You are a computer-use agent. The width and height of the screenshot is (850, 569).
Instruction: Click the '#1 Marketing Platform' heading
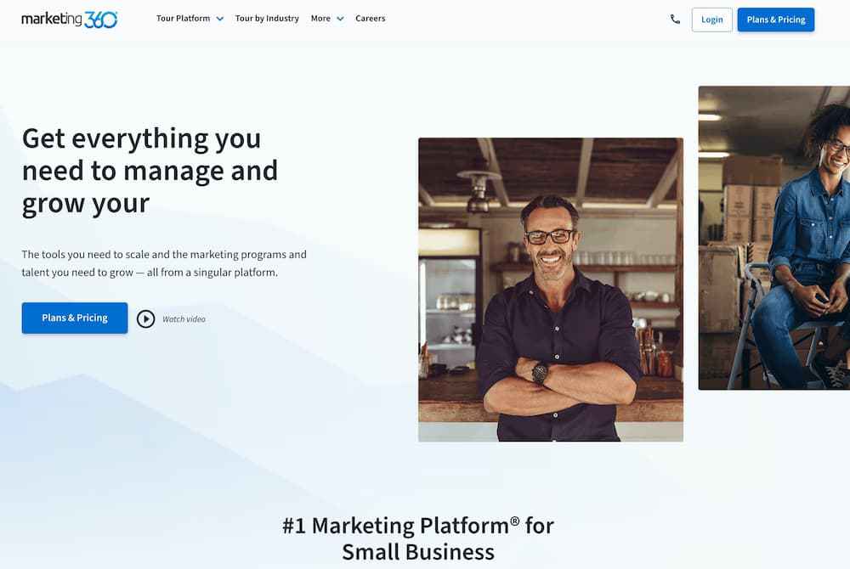point(418,538)
